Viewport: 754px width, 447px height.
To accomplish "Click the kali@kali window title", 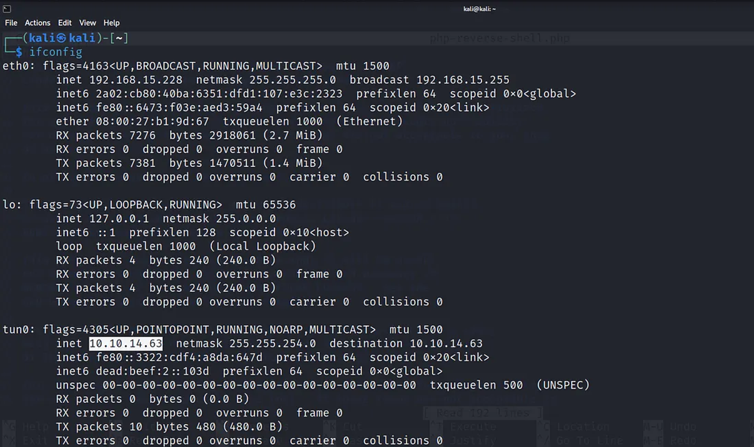I will (x=479, y=9).
